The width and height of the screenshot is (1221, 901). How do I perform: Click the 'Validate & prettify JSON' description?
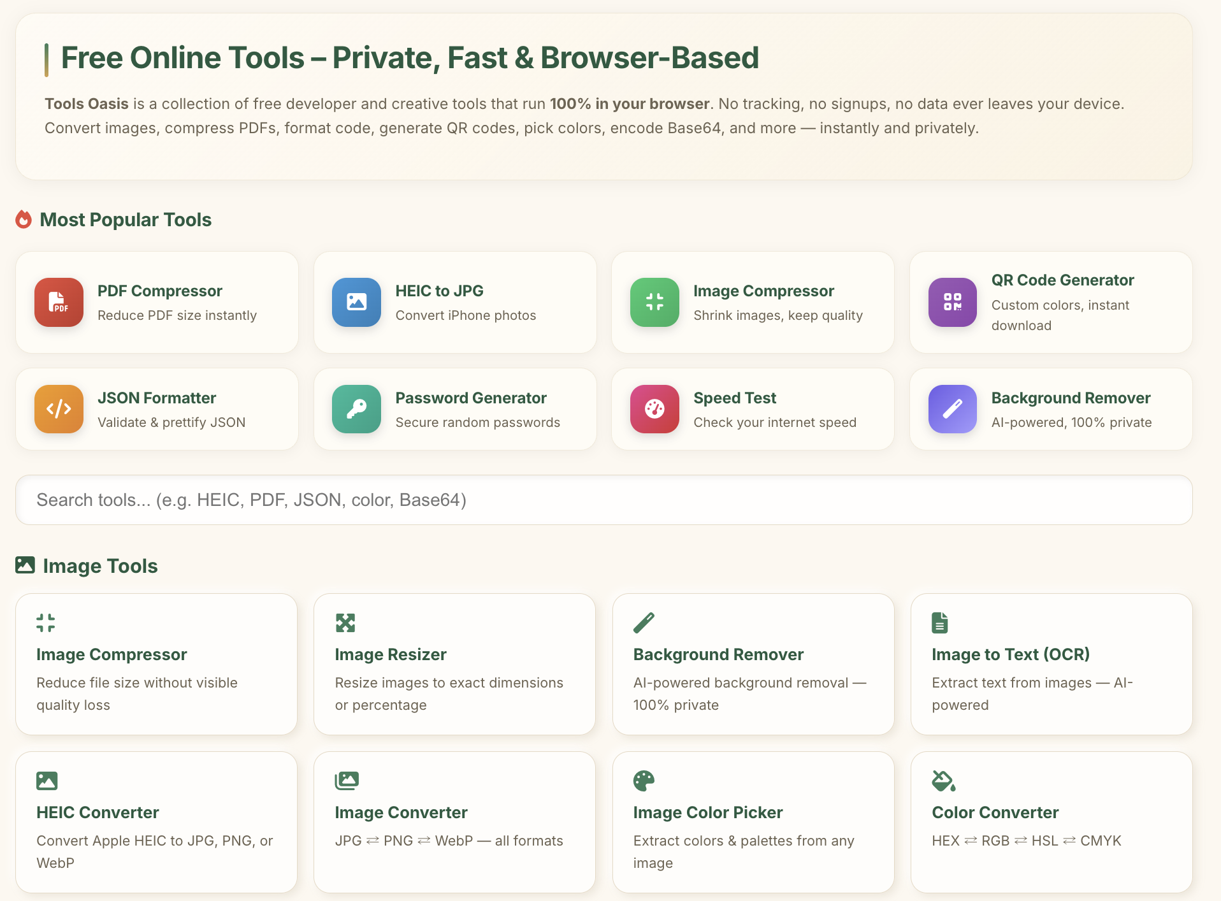171,422
